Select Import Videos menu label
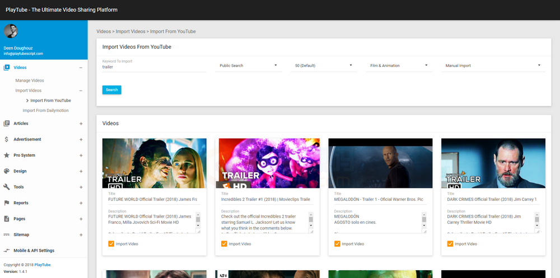560x278 pixels. point(28,91)
